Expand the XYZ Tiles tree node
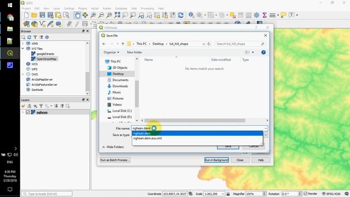Image resolution: width=350 pixels, height=197 pixels. pyautogui.click(x=23, y=49)
